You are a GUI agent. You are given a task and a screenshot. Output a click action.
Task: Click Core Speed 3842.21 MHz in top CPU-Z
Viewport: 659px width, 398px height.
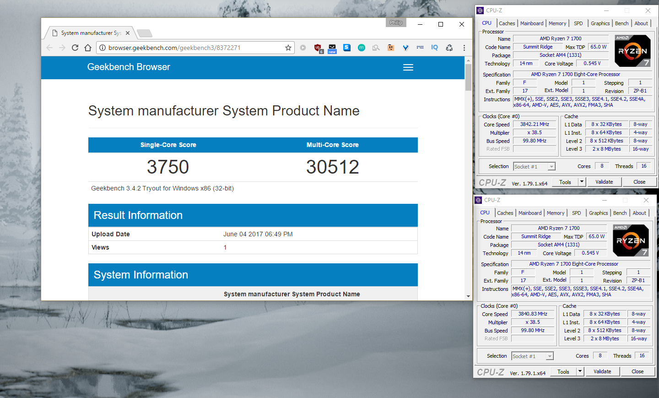click(535, 124)
